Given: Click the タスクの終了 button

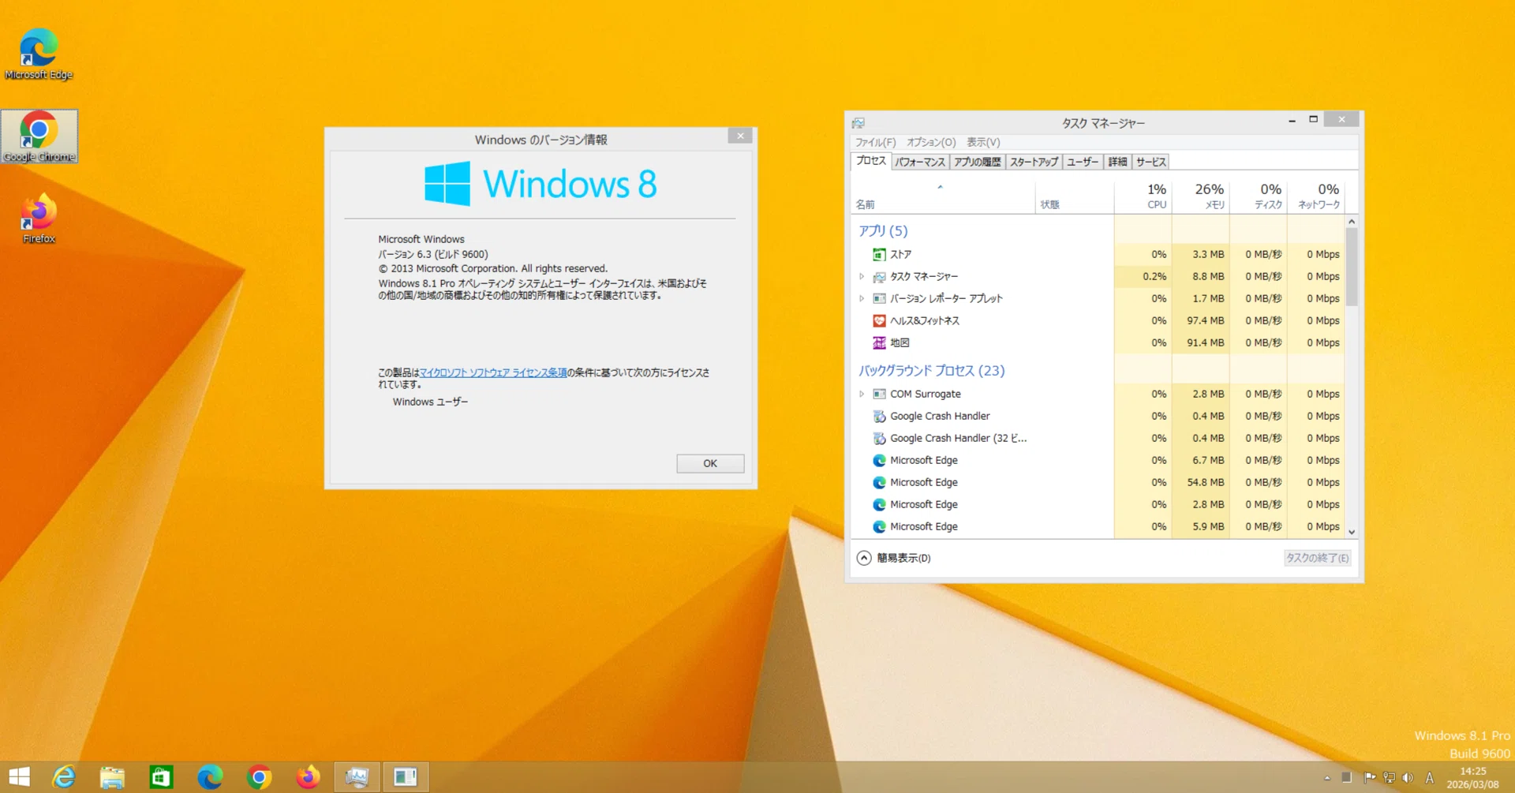Looking at the screenshot, I should (x=1317, y=558).
